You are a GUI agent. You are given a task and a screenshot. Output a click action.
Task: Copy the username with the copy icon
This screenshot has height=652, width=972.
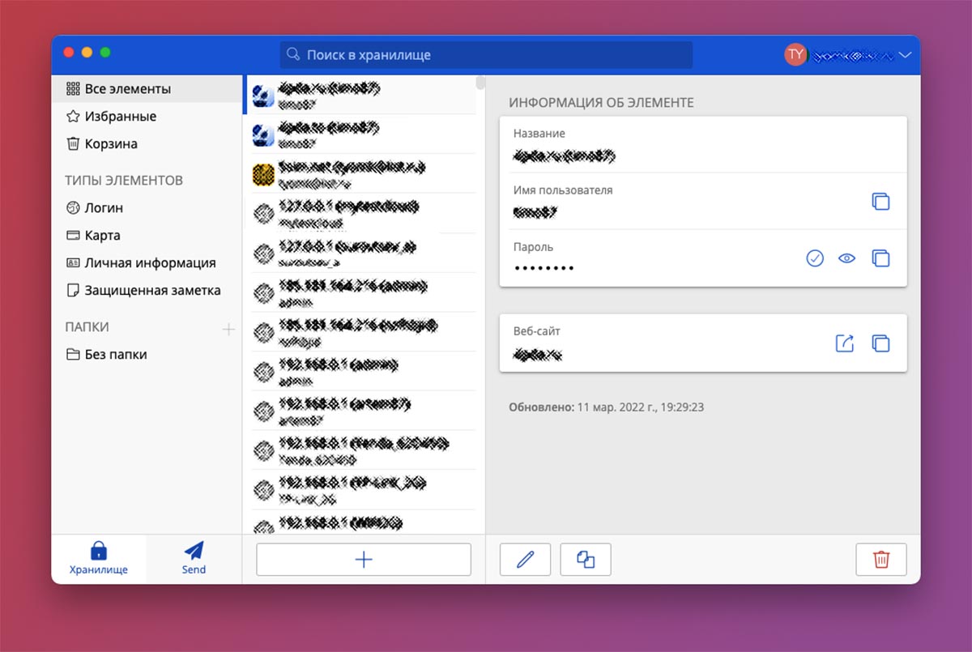click(x=880, y=202)
